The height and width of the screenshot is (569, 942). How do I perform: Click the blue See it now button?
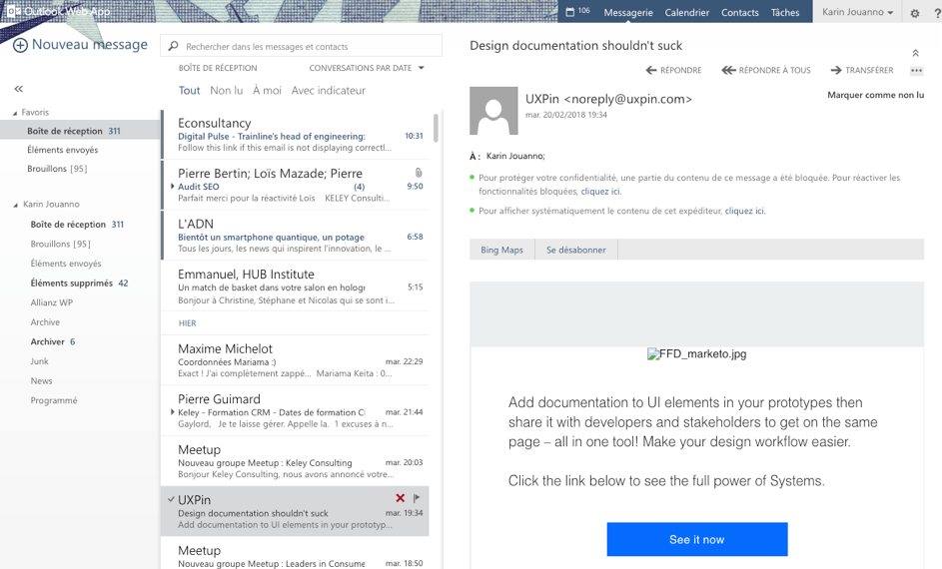coord(697,539)
